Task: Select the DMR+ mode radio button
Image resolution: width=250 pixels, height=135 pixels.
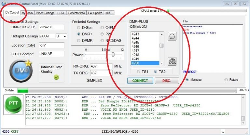Action: click(x=78, y=34)
